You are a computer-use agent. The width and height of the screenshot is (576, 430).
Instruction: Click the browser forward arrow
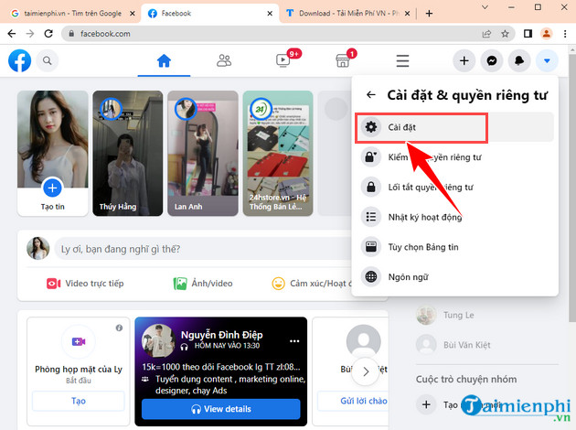(x=30, y=34)
